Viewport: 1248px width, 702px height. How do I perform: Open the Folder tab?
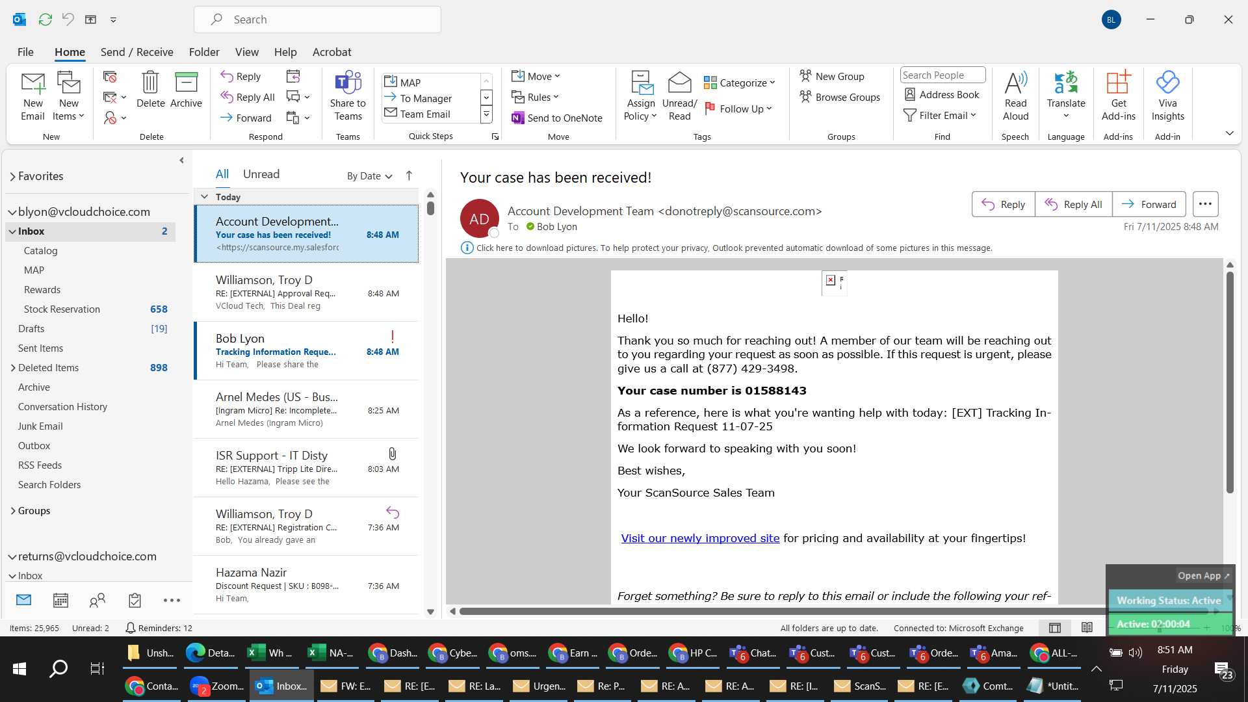click(x=204, y=52)
